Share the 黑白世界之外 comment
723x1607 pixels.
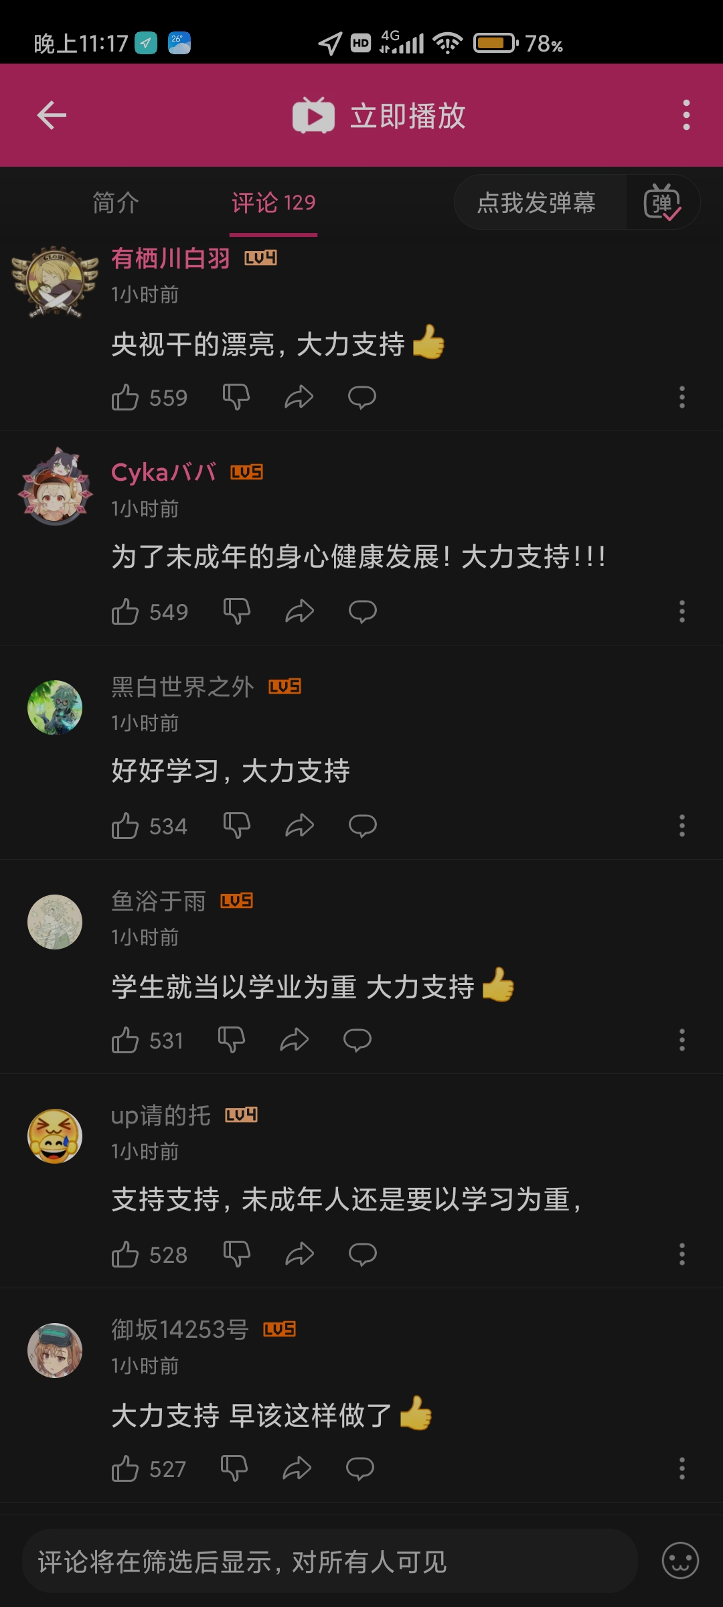click(x=299, y=826)
